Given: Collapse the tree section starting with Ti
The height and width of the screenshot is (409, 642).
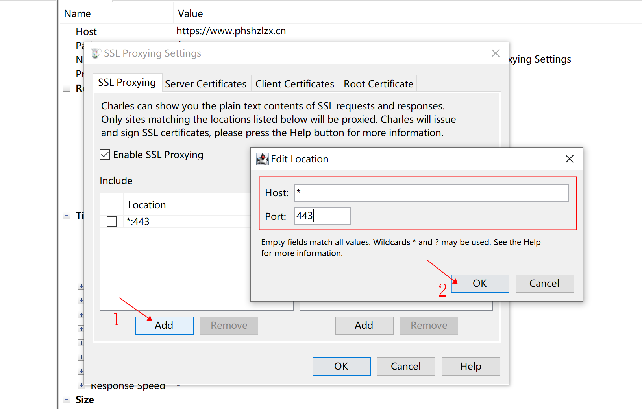Looking at the screenshot, I should pos(67,216).
